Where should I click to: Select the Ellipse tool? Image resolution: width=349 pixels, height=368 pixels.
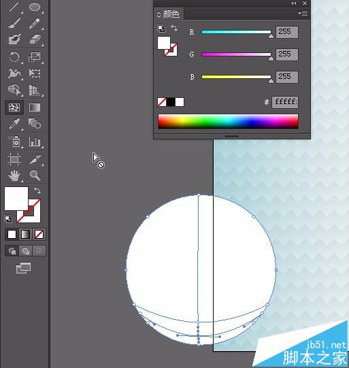(35, 7)
